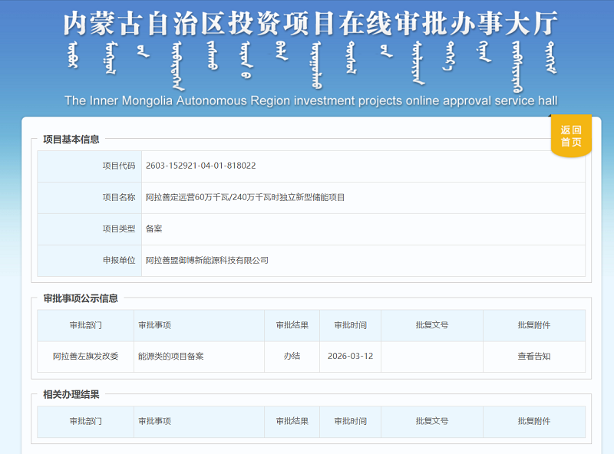614x454 pixels.
Task: Click the 审批结果 column header
Action: 292,324
